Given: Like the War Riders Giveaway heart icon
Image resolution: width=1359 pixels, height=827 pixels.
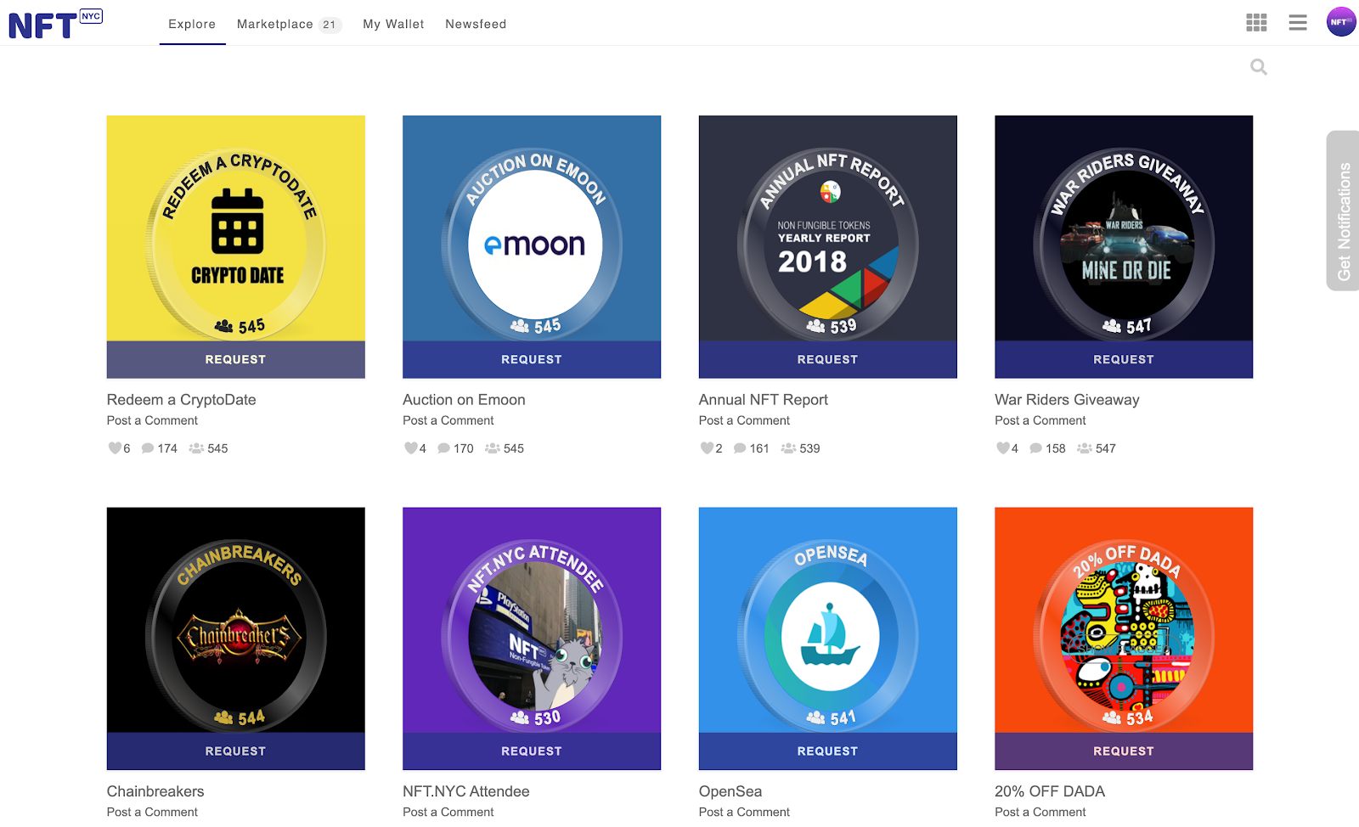Looking at the screenshot, I should 1003,448.
